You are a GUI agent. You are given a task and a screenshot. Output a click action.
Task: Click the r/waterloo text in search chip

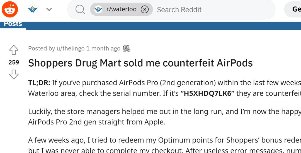tap(122, 9)
